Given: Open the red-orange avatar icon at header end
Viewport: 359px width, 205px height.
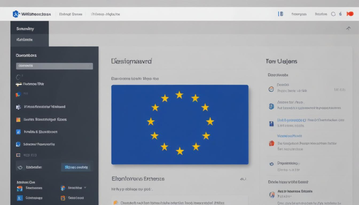Looking at the screenshot, I should pos(350,14).
